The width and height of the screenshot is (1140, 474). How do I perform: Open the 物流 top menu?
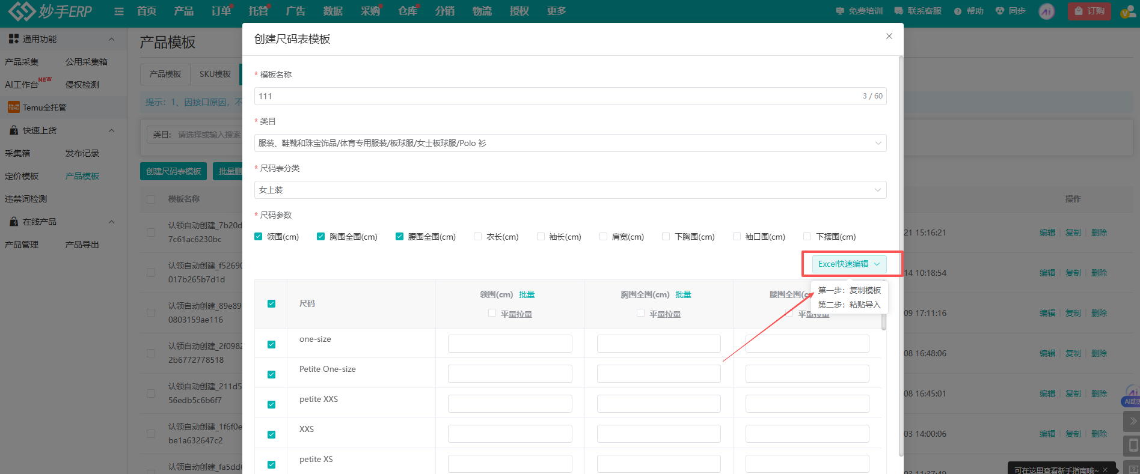[482, 11]
